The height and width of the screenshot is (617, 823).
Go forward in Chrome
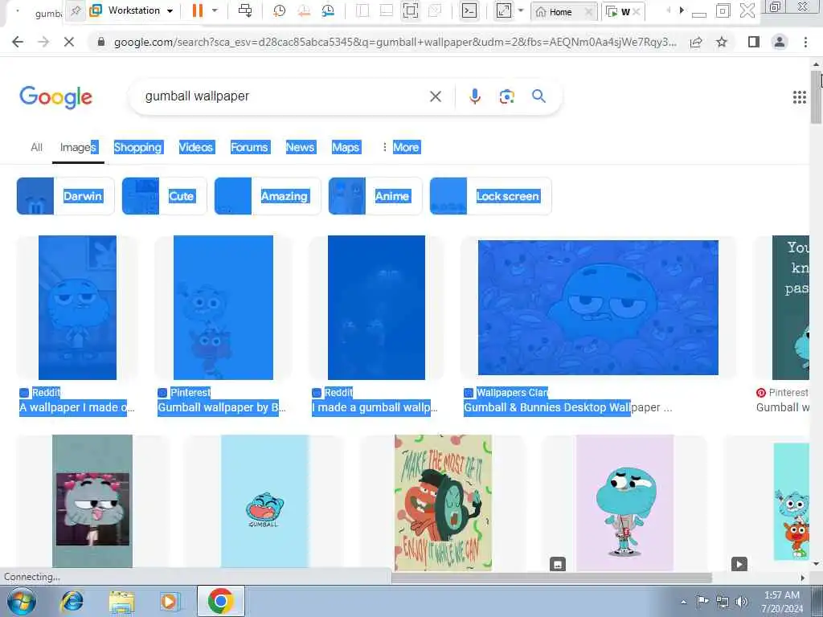click(x=43, y=42)
